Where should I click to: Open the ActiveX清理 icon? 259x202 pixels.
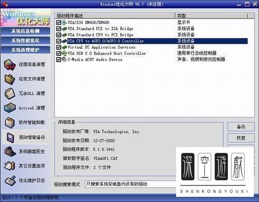pos(10,108)
